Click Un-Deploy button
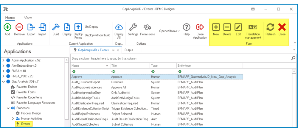 (x=91, y=27)
